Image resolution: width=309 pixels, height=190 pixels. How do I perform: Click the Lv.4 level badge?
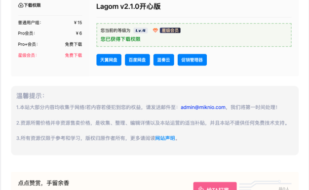click(x=141, y=31)
